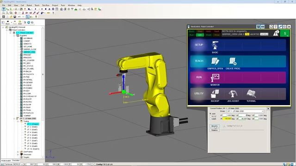Click the cell browser vertical scrollbar
The width and height of the screenshot is (296, 166).
point(43,92)
